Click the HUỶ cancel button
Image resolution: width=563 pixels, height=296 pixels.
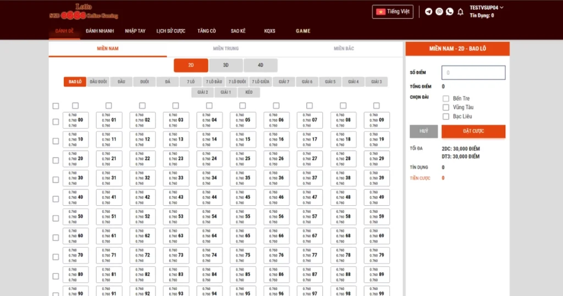(x=424, y=131)
